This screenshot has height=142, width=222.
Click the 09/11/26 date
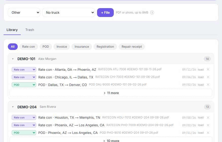(x=189, y=69)
